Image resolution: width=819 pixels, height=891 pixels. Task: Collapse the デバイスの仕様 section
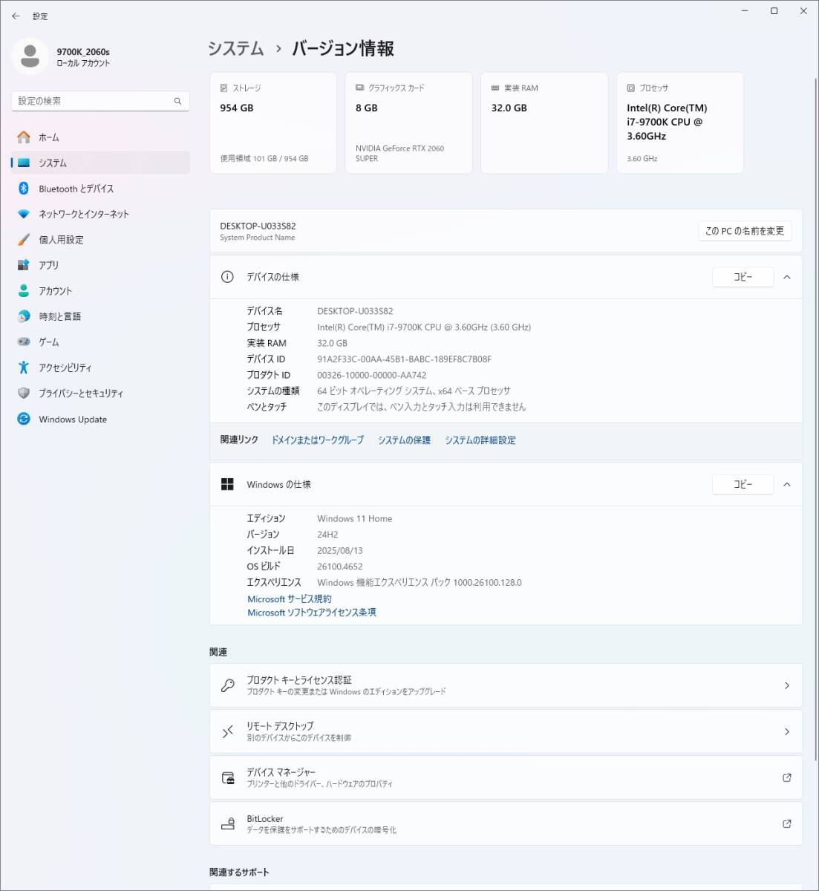(787, 276)
